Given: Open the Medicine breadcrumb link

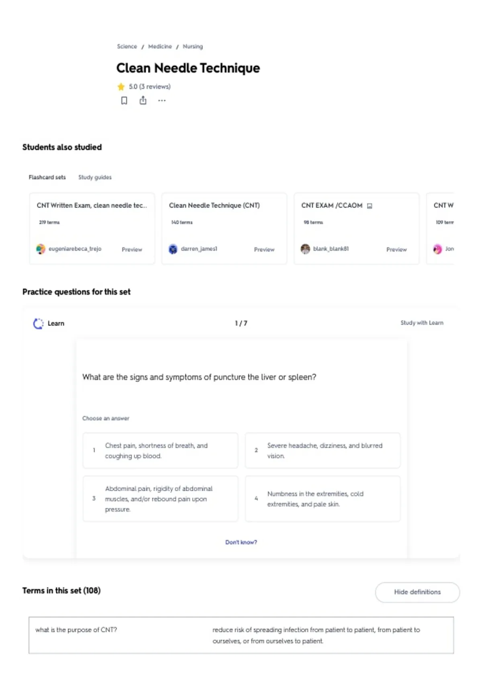Looking at the screenshot, I should pos(160,47).
